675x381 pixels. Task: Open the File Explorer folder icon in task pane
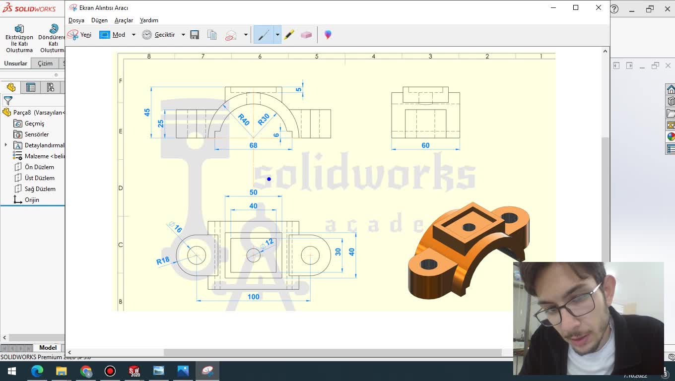[x=671, y=113]
